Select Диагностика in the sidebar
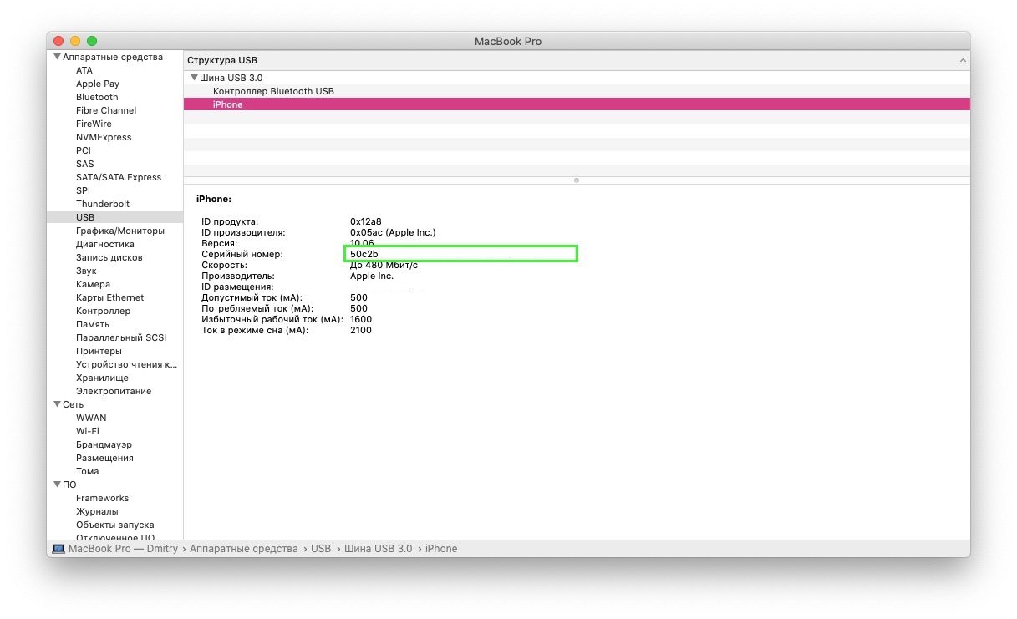The height and width of the screenshot is (619, 1017). tap(105, 244)
